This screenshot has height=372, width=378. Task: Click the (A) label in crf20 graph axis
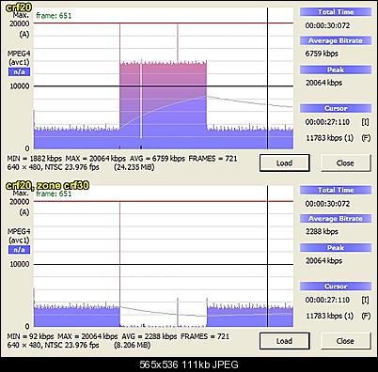click(x=24, y=35)
